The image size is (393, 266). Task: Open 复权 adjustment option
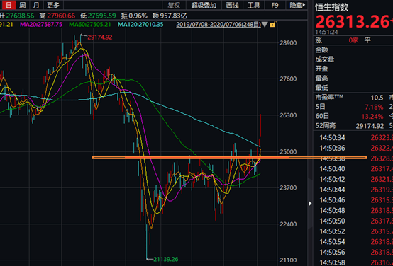174,5
